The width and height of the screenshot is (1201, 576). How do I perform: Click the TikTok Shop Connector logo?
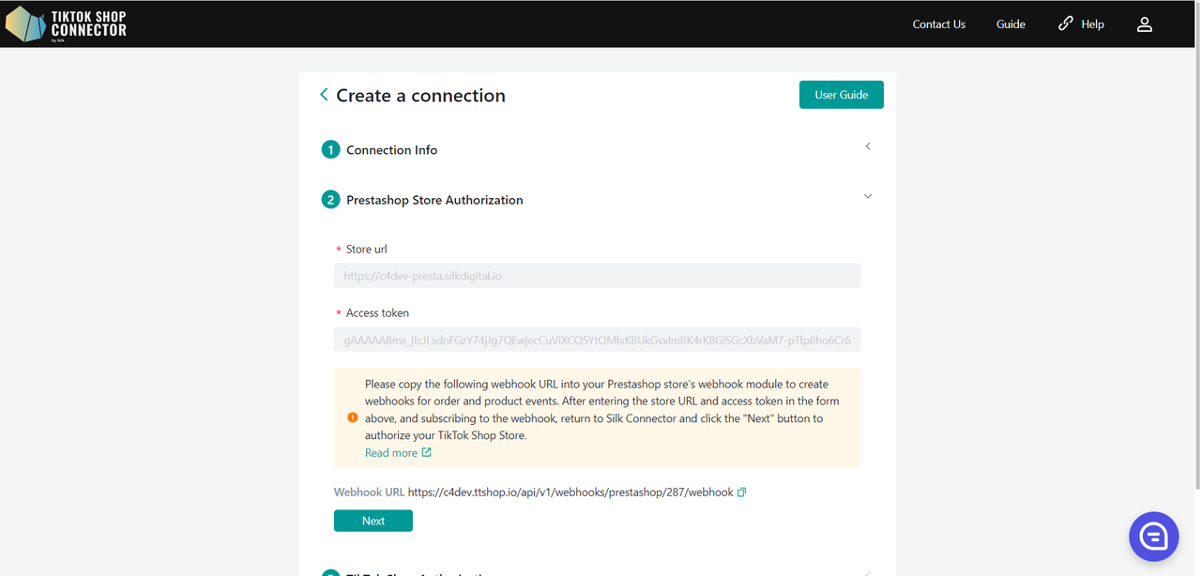pos(66,24)
